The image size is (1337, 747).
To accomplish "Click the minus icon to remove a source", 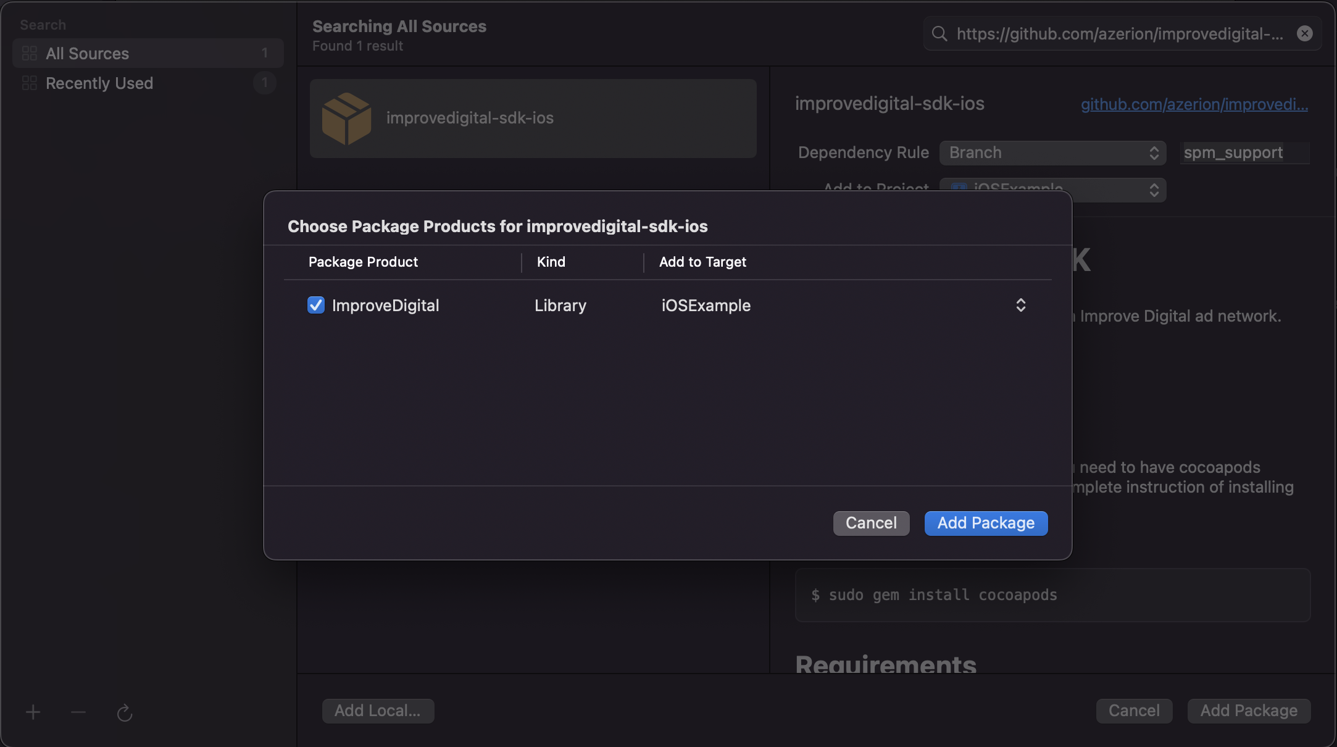I will click(78, 712).
